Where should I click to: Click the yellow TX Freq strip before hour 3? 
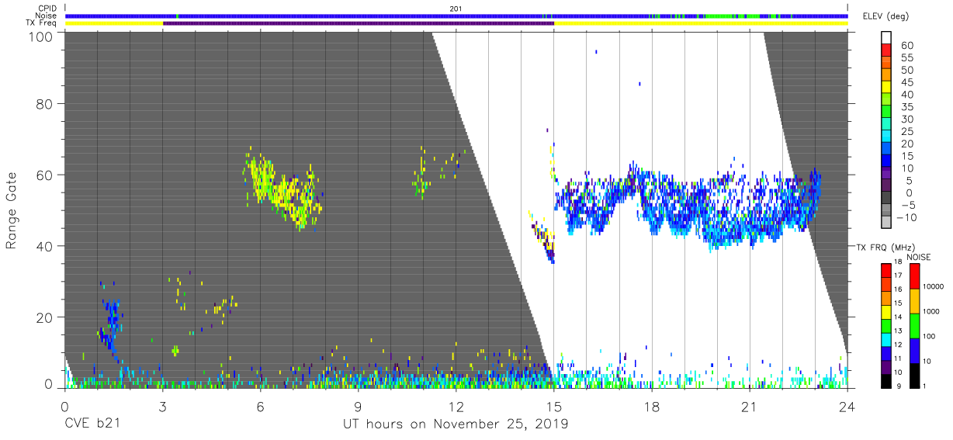[x=114, y=23]
